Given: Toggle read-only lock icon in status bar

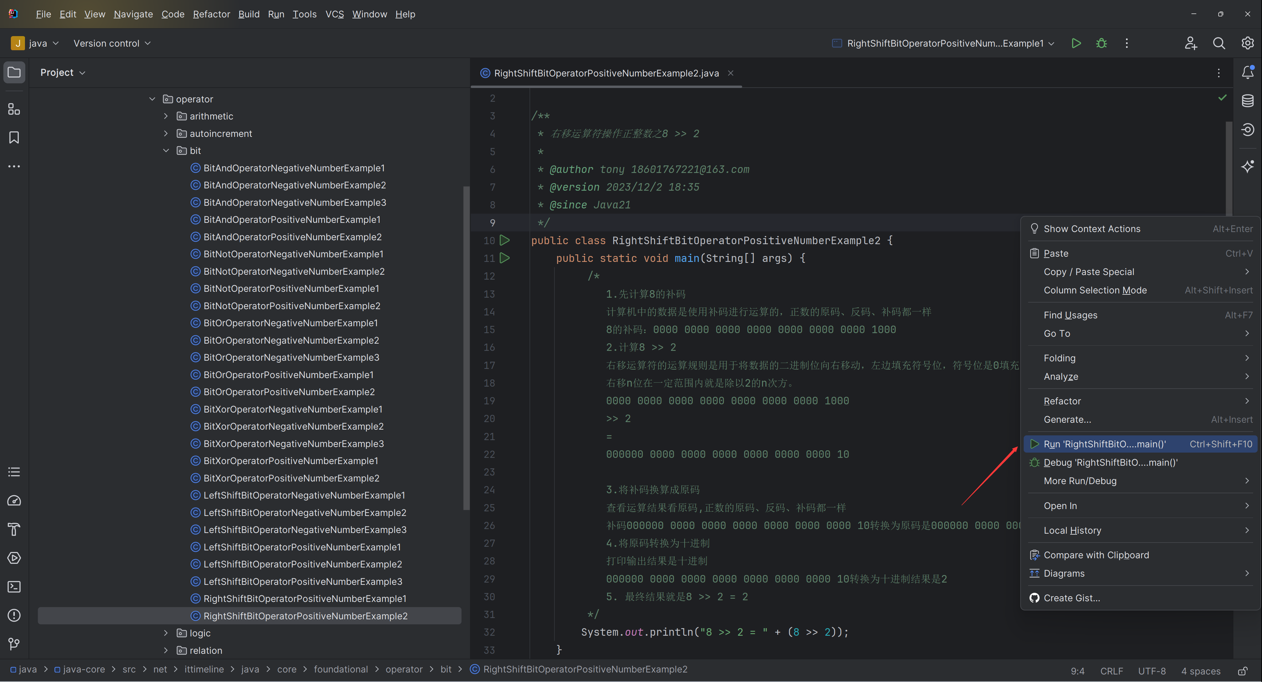Looking at the screenshot, I should coord(1242,671).
